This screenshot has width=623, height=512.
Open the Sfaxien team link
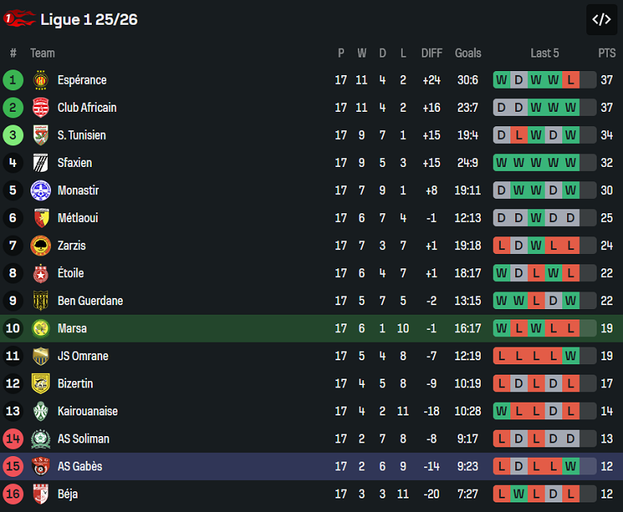click(x=74, y=163)
